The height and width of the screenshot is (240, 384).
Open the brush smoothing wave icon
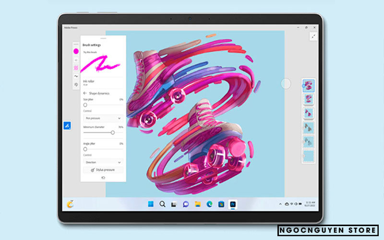tap(76, 76)
